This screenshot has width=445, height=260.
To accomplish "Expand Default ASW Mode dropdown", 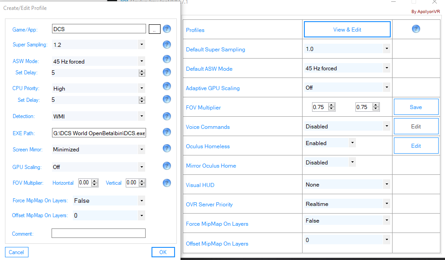I will (387, 68).
